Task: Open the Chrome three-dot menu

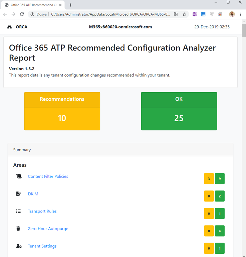Action: tap(240, 14)
